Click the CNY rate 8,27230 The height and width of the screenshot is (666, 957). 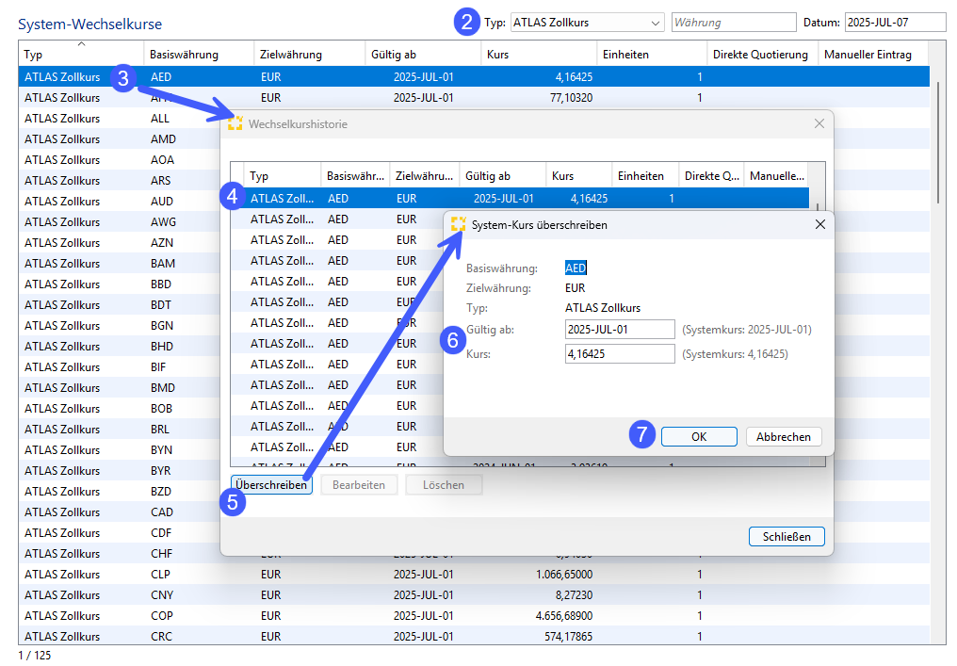coord(574,595)
